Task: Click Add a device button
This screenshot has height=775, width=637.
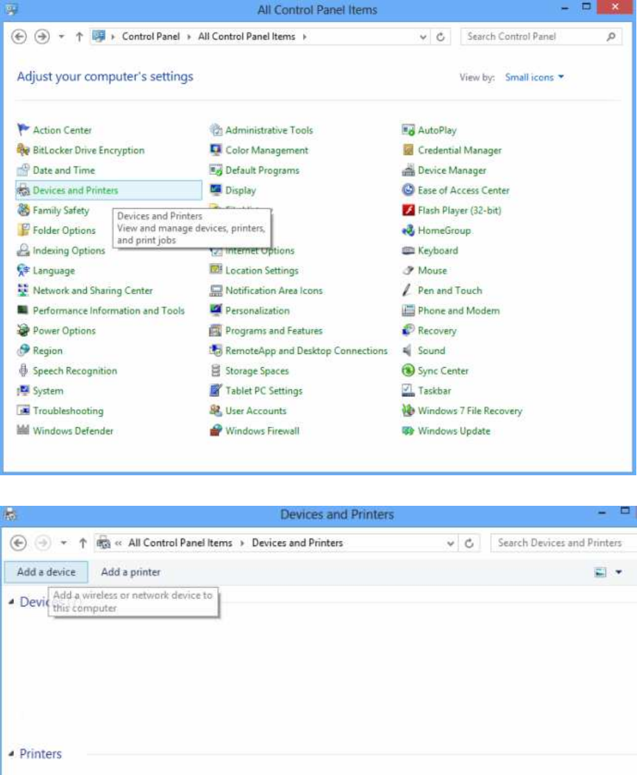Action: pos(46,572)
